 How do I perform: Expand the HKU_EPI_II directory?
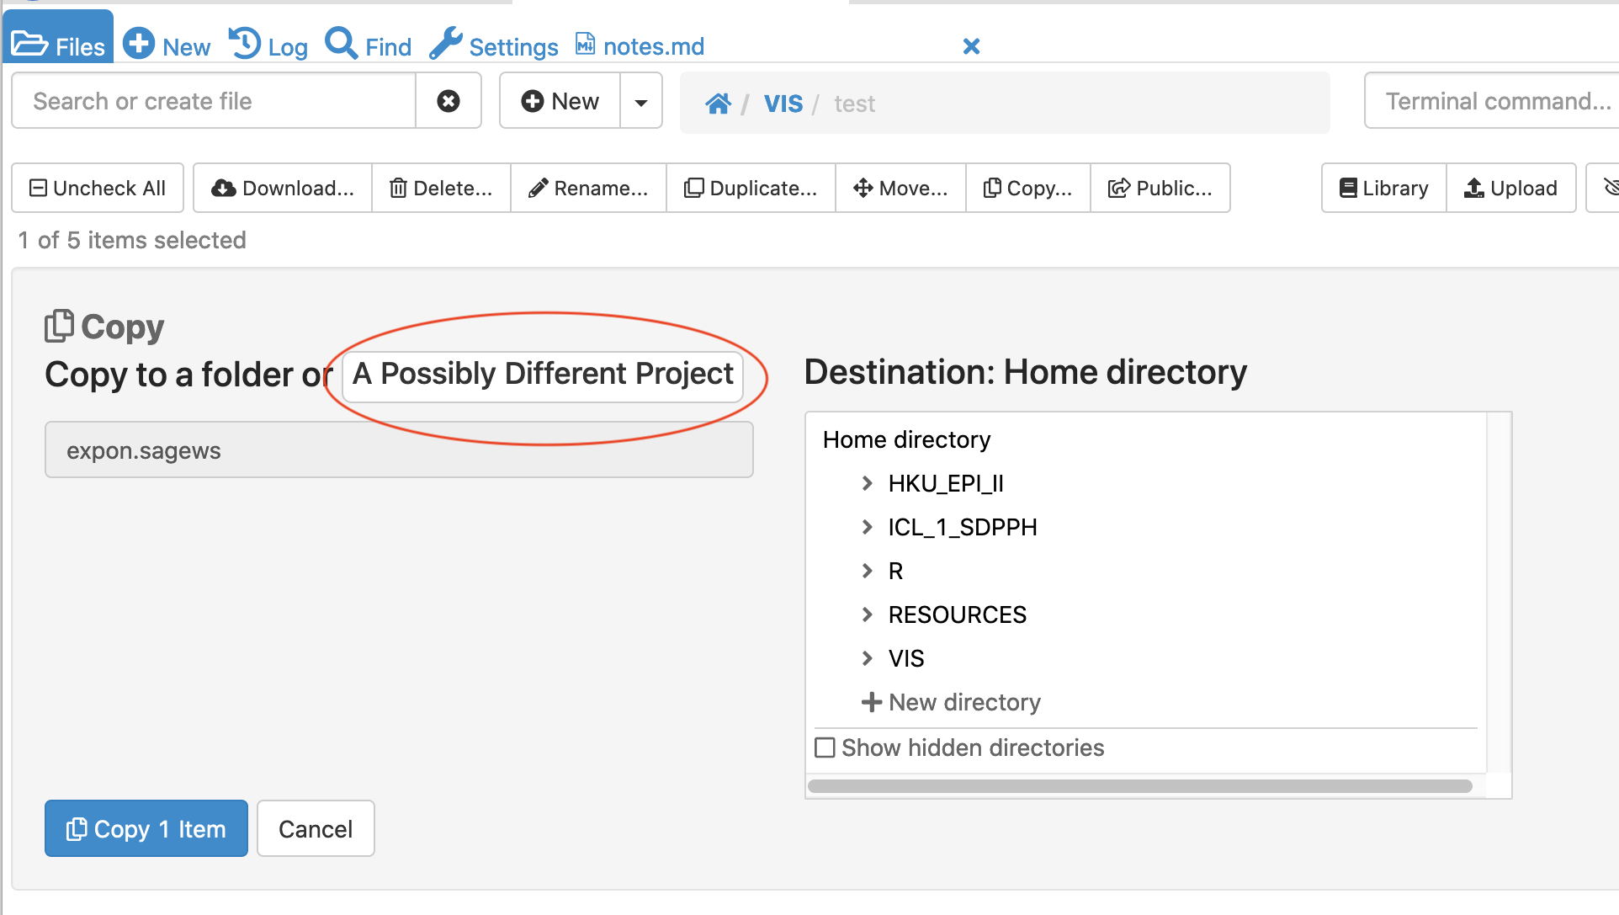pos(867,483)
